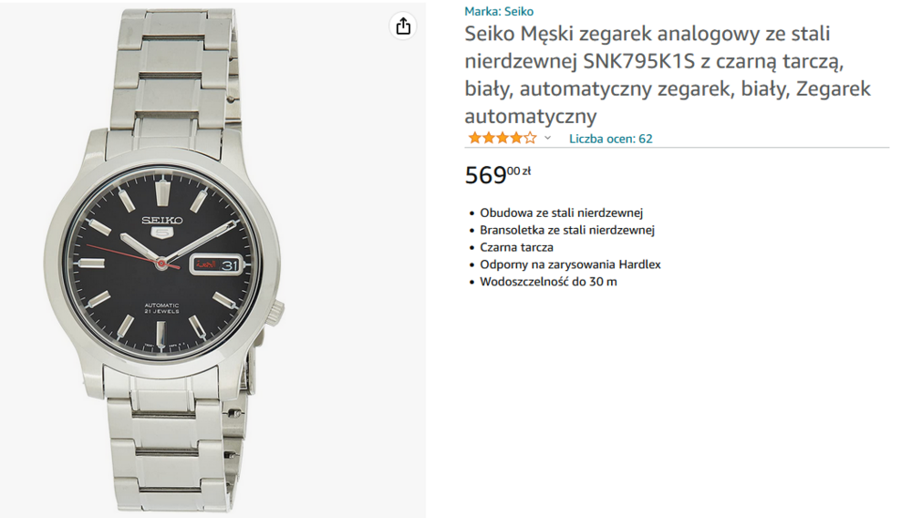The image size is (912, 518).
Task: Click the Odporny na zarysowania Hardlex line
Action: tap(570, 264)
